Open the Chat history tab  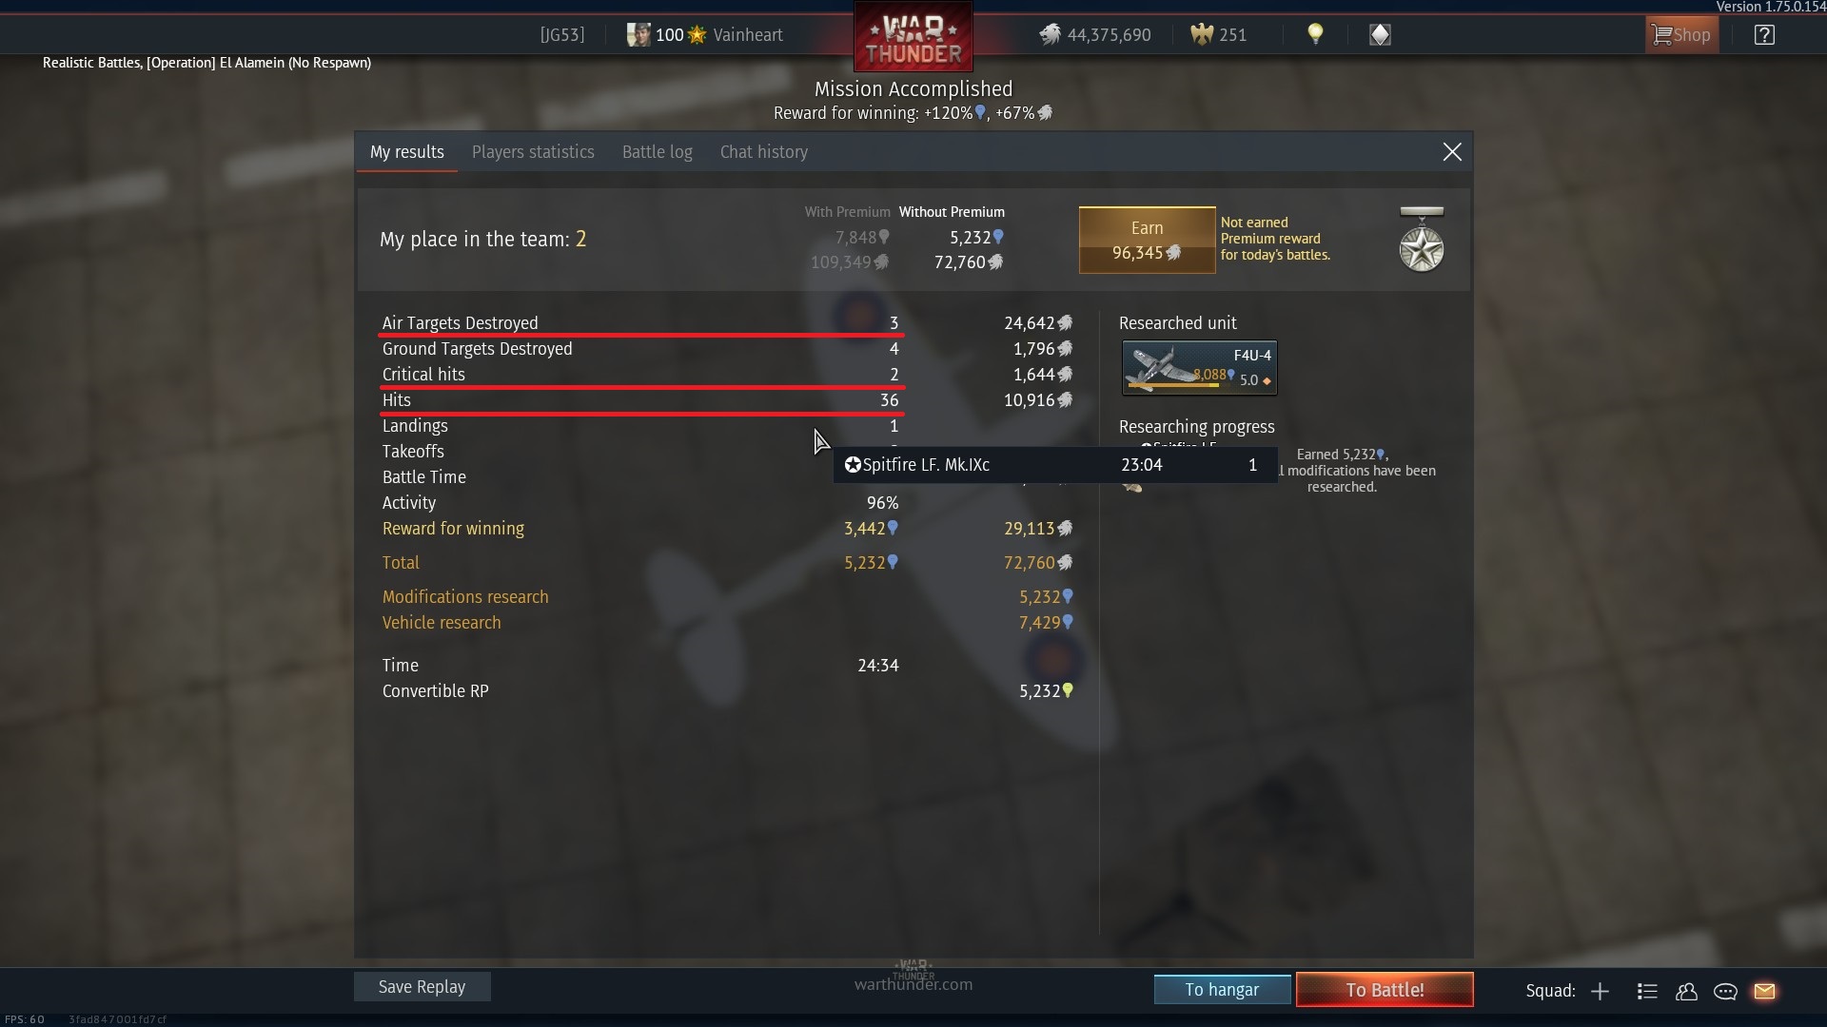764,152
